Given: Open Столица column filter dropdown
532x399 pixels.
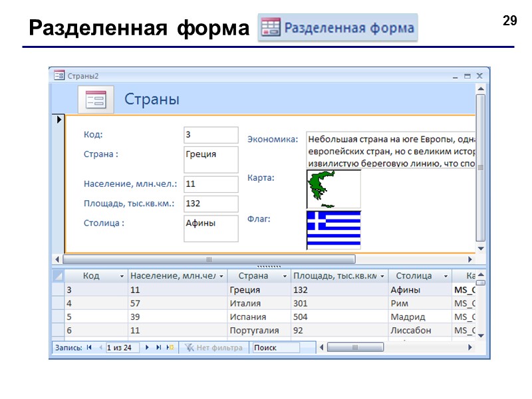Looking at the screenshot, I should coord(446,277).
